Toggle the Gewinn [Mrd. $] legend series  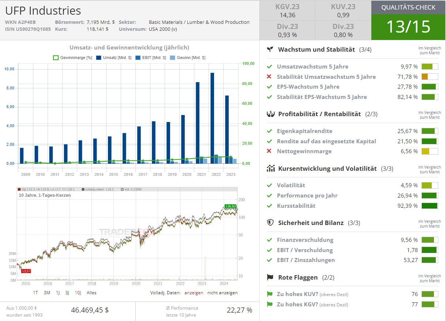(x=188, y=58)
